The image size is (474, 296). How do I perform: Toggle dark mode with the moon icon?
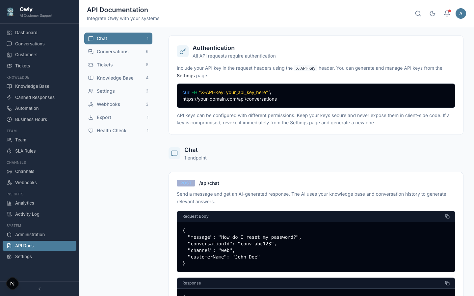point(433,13)
